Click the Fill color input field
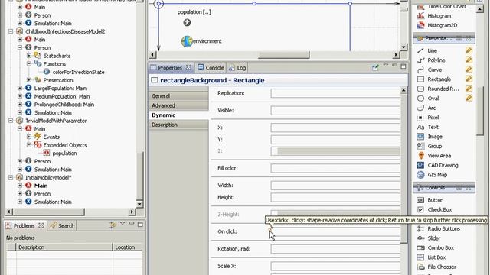This screenshot has width=490, height=275. (x=335, y=168)
